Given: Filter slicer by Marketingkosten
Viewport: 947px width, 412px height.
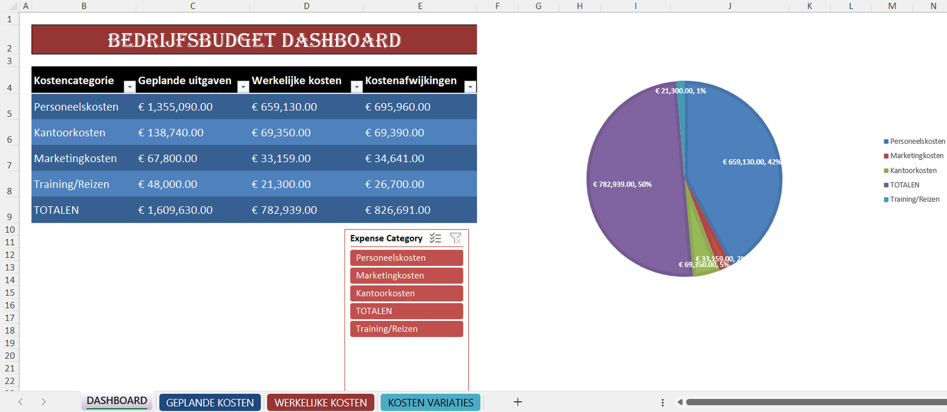Looking at the screenshot, I should [x=407, y=275].
